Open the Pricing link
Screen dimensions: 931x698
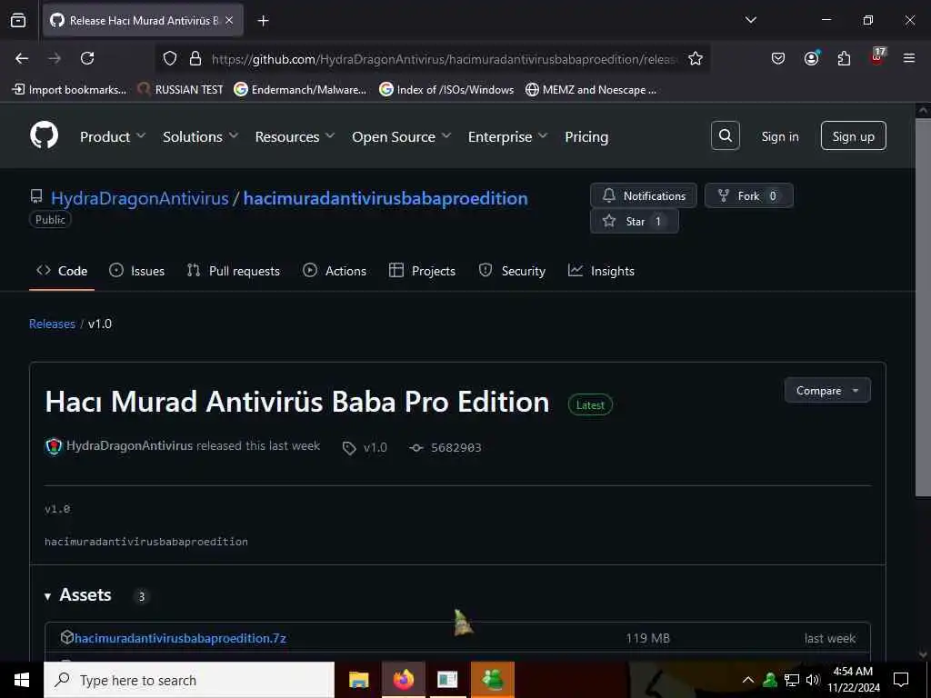point(586,136)
